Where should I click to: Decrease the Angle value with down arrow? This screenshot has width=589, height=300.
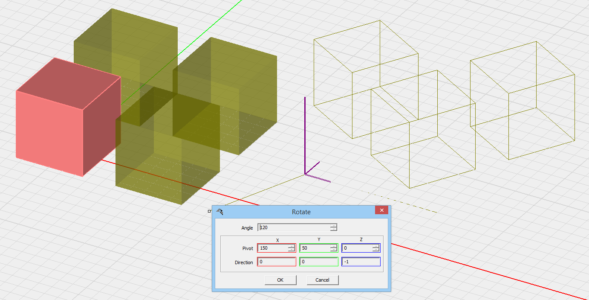pos(334,230)
